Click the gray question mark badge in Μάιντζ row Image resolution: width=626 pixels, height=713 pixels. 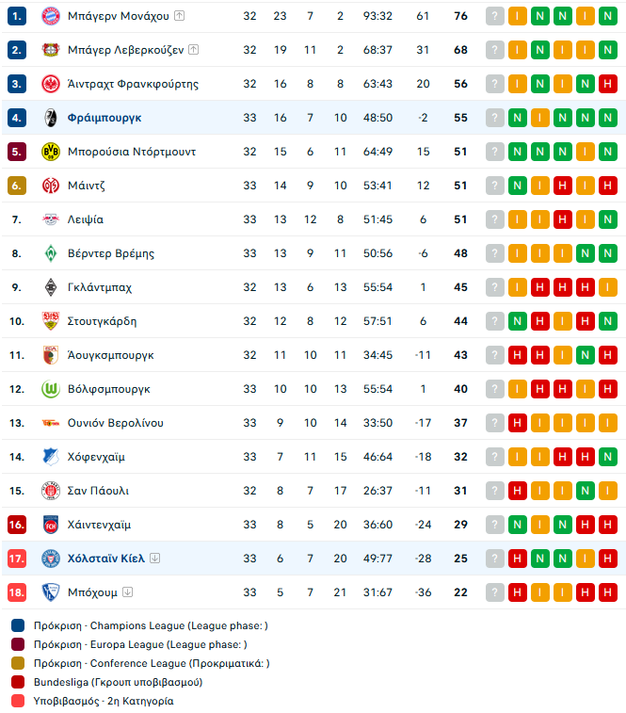[495, 186]
